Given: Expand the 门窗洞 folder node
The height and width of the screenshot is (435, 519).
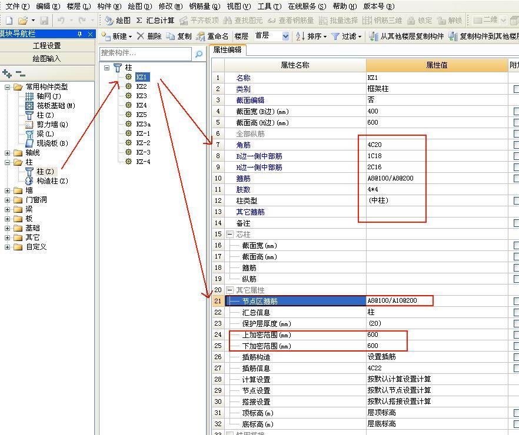Looking at the screenshot, I should tap(7, 200).
